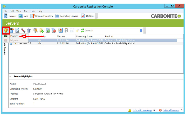This screenshot has width=186, height=118.
Task: Click the shield create-job toolbar icon
Action: (x=6, y=31)
